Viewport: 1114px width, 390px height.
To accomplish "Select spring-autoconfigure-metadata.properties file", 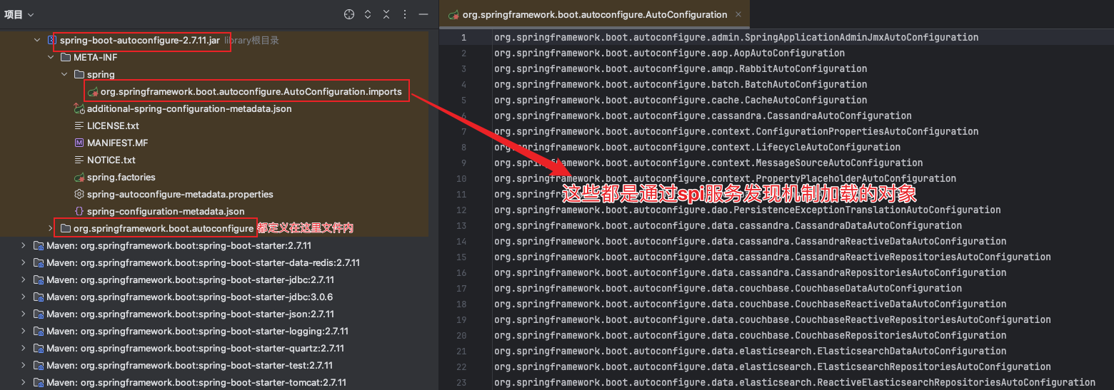I will pyautogui.click(x=180, y=195).
